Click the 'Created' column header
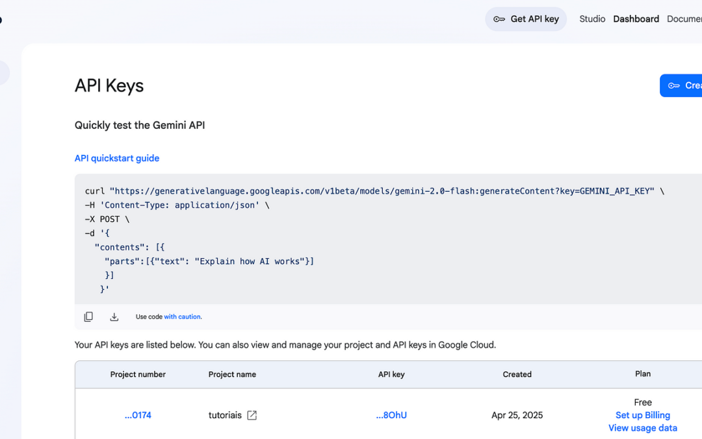Image resolution: width=702 pixels, height=439 pixels. [517, 375]
